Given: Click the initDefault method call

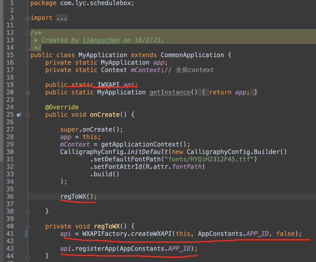Looking at the screenshot, I should [147, 151].
